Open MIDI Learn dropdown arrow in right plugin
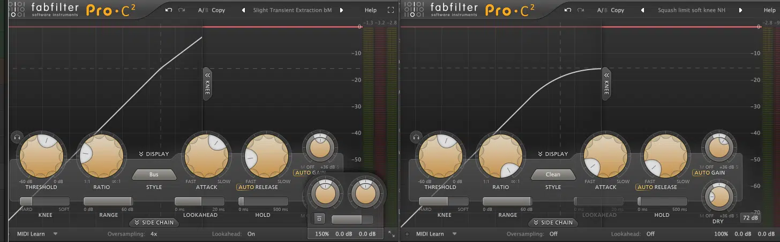Screen dimensions: 780x242 pyautogui.click(x=454, y=234)
